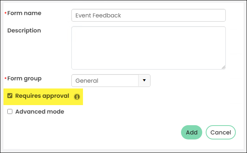Click the red asterisk beside Form name
Image resolution: width=247 pixels, height=153 pixels.
coord(5,13)
